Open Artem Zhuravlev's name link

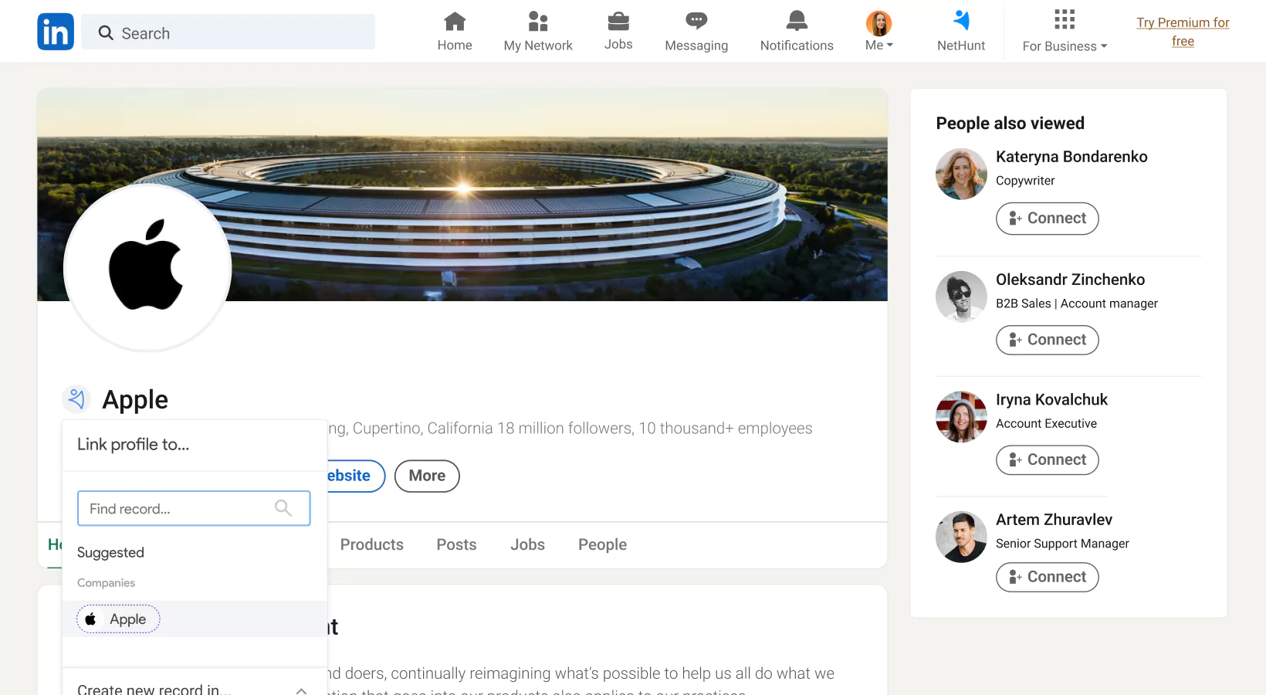[x=1054, y=520]
